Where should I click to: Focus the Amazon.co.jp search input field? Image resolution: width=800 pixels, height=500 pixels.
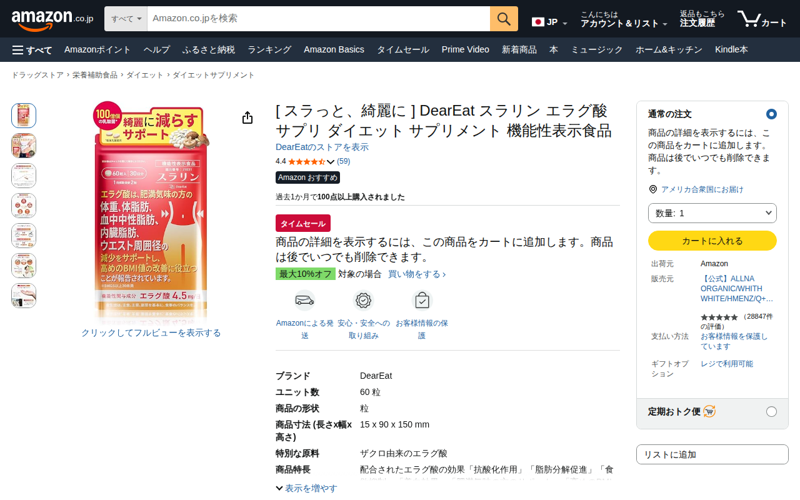click(319, 19)
